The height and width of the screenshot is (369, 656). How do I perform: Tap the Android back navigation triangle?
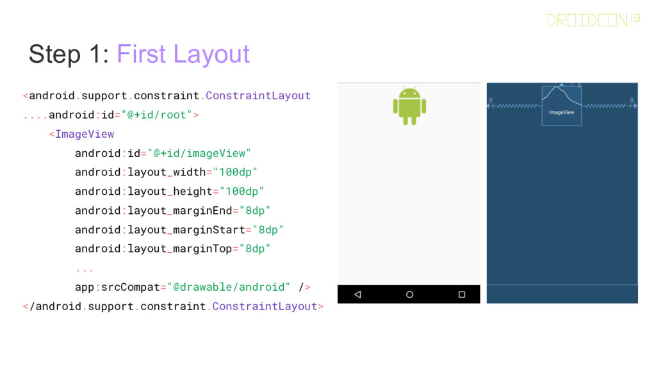pos(357,295)
